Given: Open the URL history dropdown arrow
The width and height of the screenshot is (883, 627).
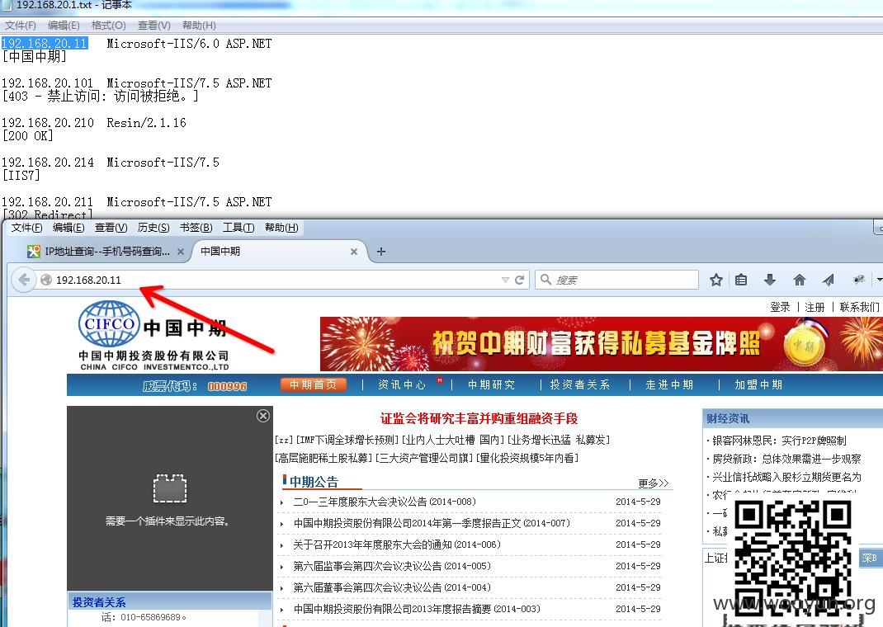Looking at the screenshot, I should (505, 280).
